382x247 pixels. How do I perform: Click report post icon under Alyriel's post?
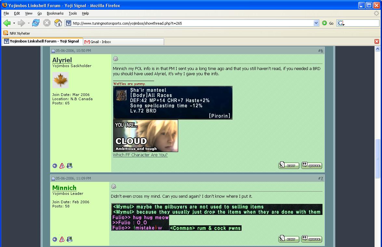click(62, 166)
